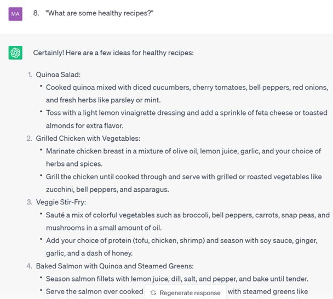Click the "What are some healthy recipes?" prompt
This screenshot has height=299, width=333.
(99, 13)
